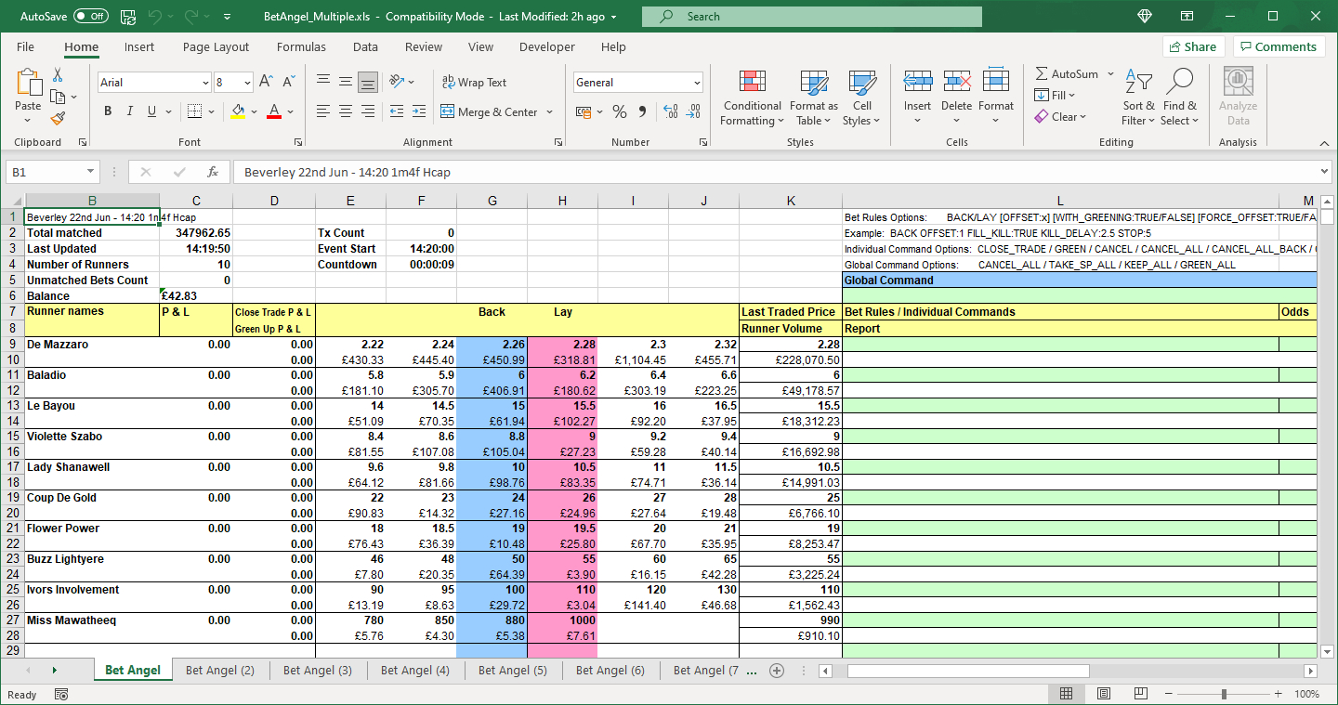1338x705 pixels.
Task: Click the Share button
Action: [x=1193, y=46]
